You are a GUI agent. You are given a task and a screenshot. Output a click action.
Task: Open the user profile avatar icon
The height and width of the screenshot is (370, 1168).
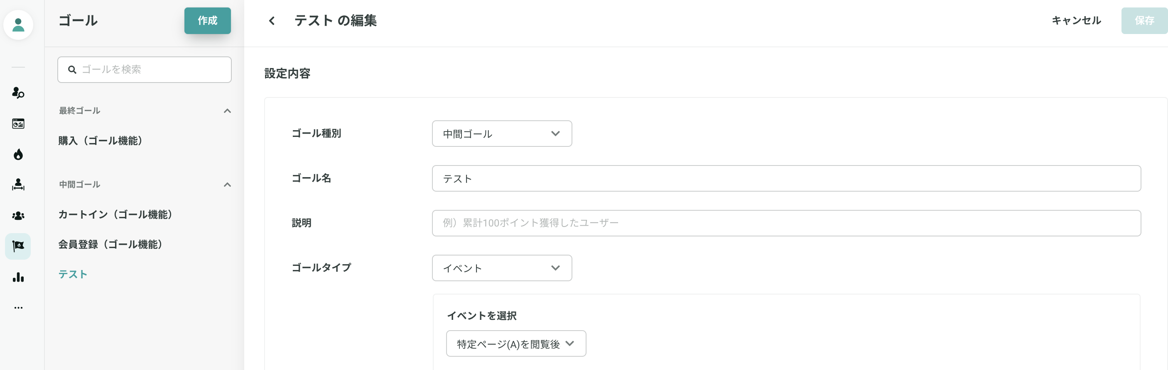coord(18,25)
